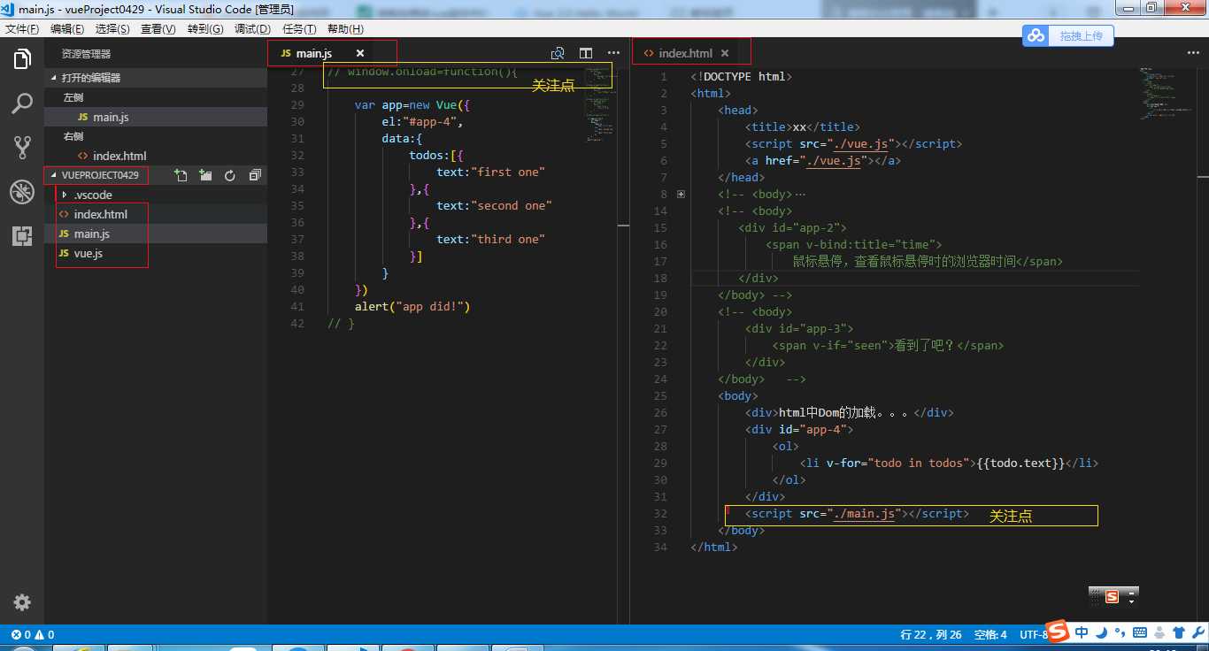Screen dimensions: 1209x651
Task: Toggle the Sogou punctuation mode icon
Action: point(1120,632)
